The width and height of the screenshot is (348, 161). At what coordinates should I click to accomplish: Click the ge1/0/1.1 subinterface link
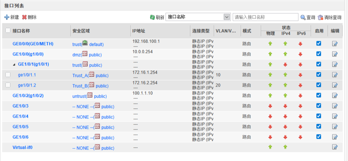point(27,75)
